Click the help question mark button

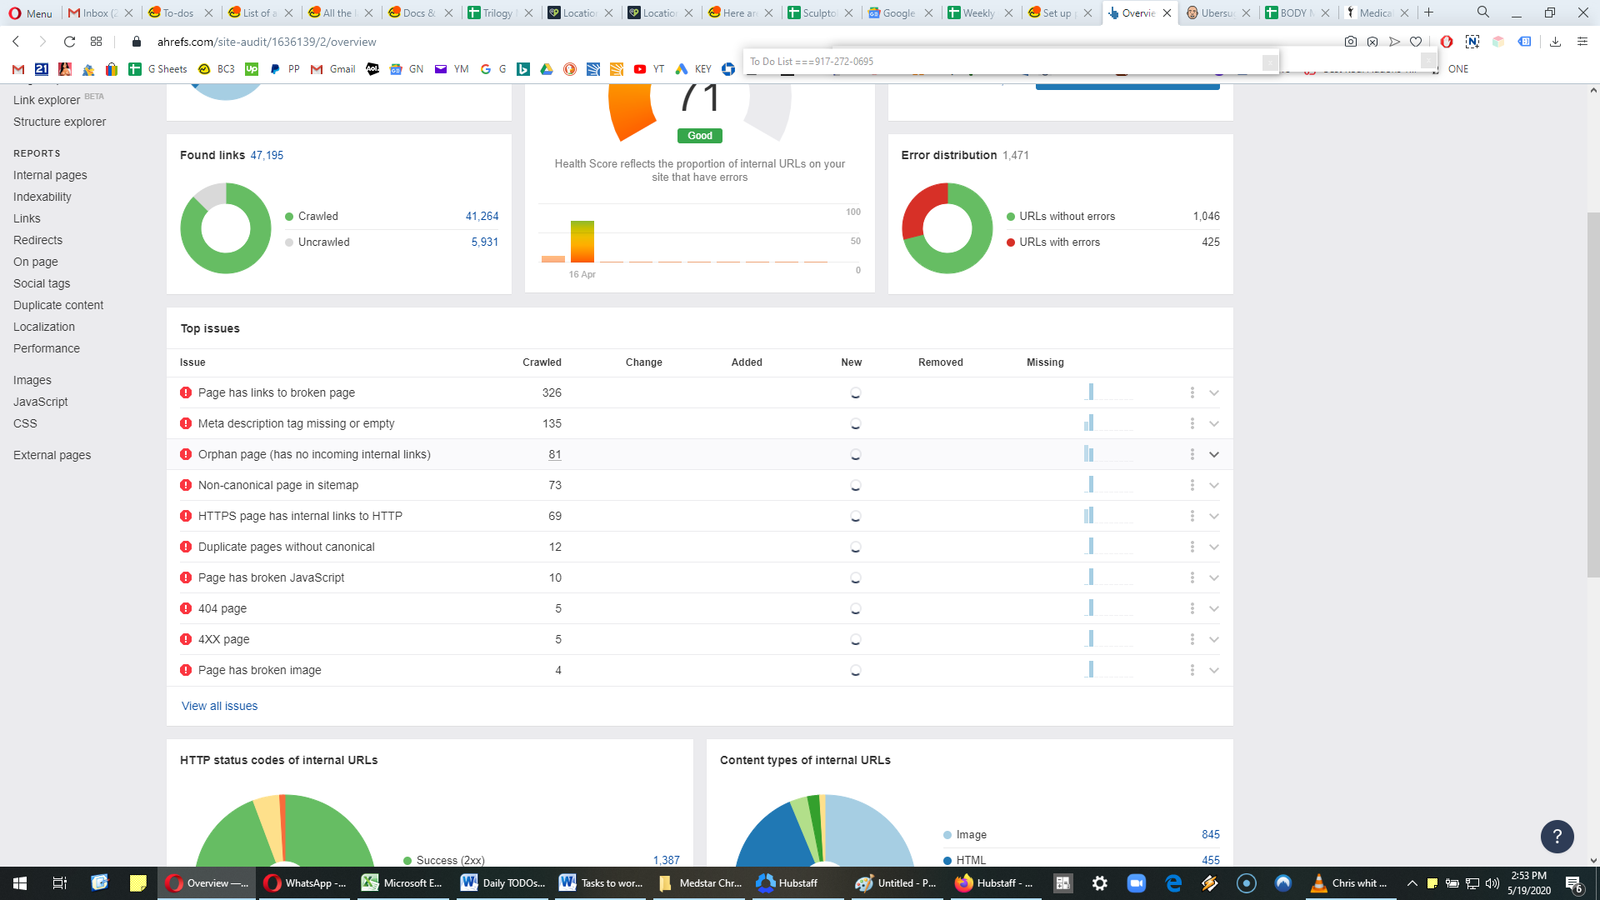[x=1557, y=837]
